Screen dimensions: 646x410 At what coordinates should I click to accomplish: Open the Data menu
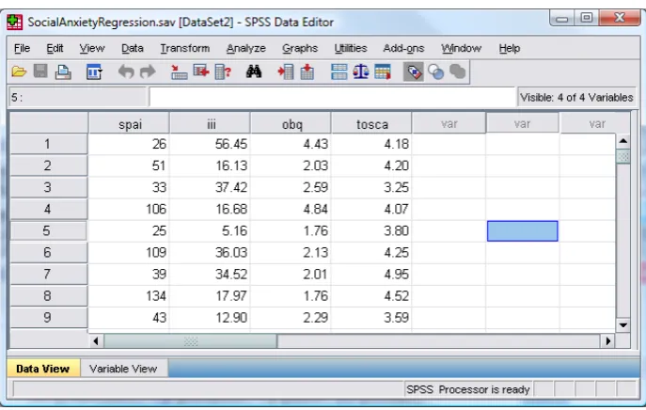coord(133,48)
